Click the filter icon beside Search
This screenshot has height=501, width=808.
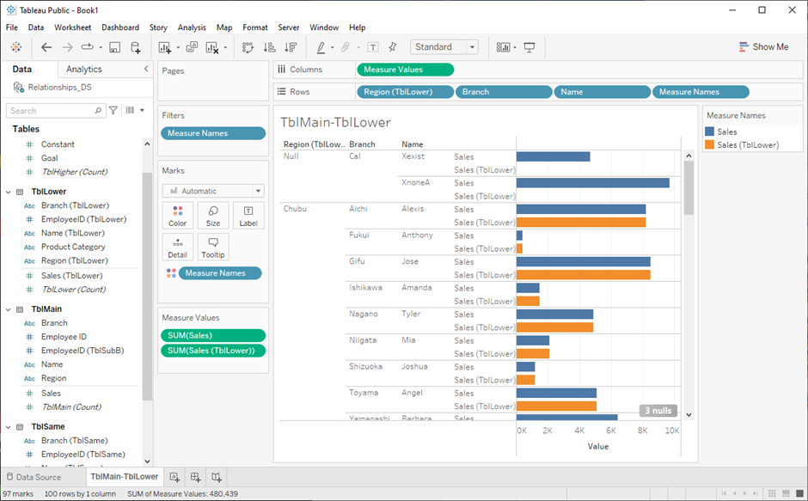pyautogui.click(x=113, y=110)
